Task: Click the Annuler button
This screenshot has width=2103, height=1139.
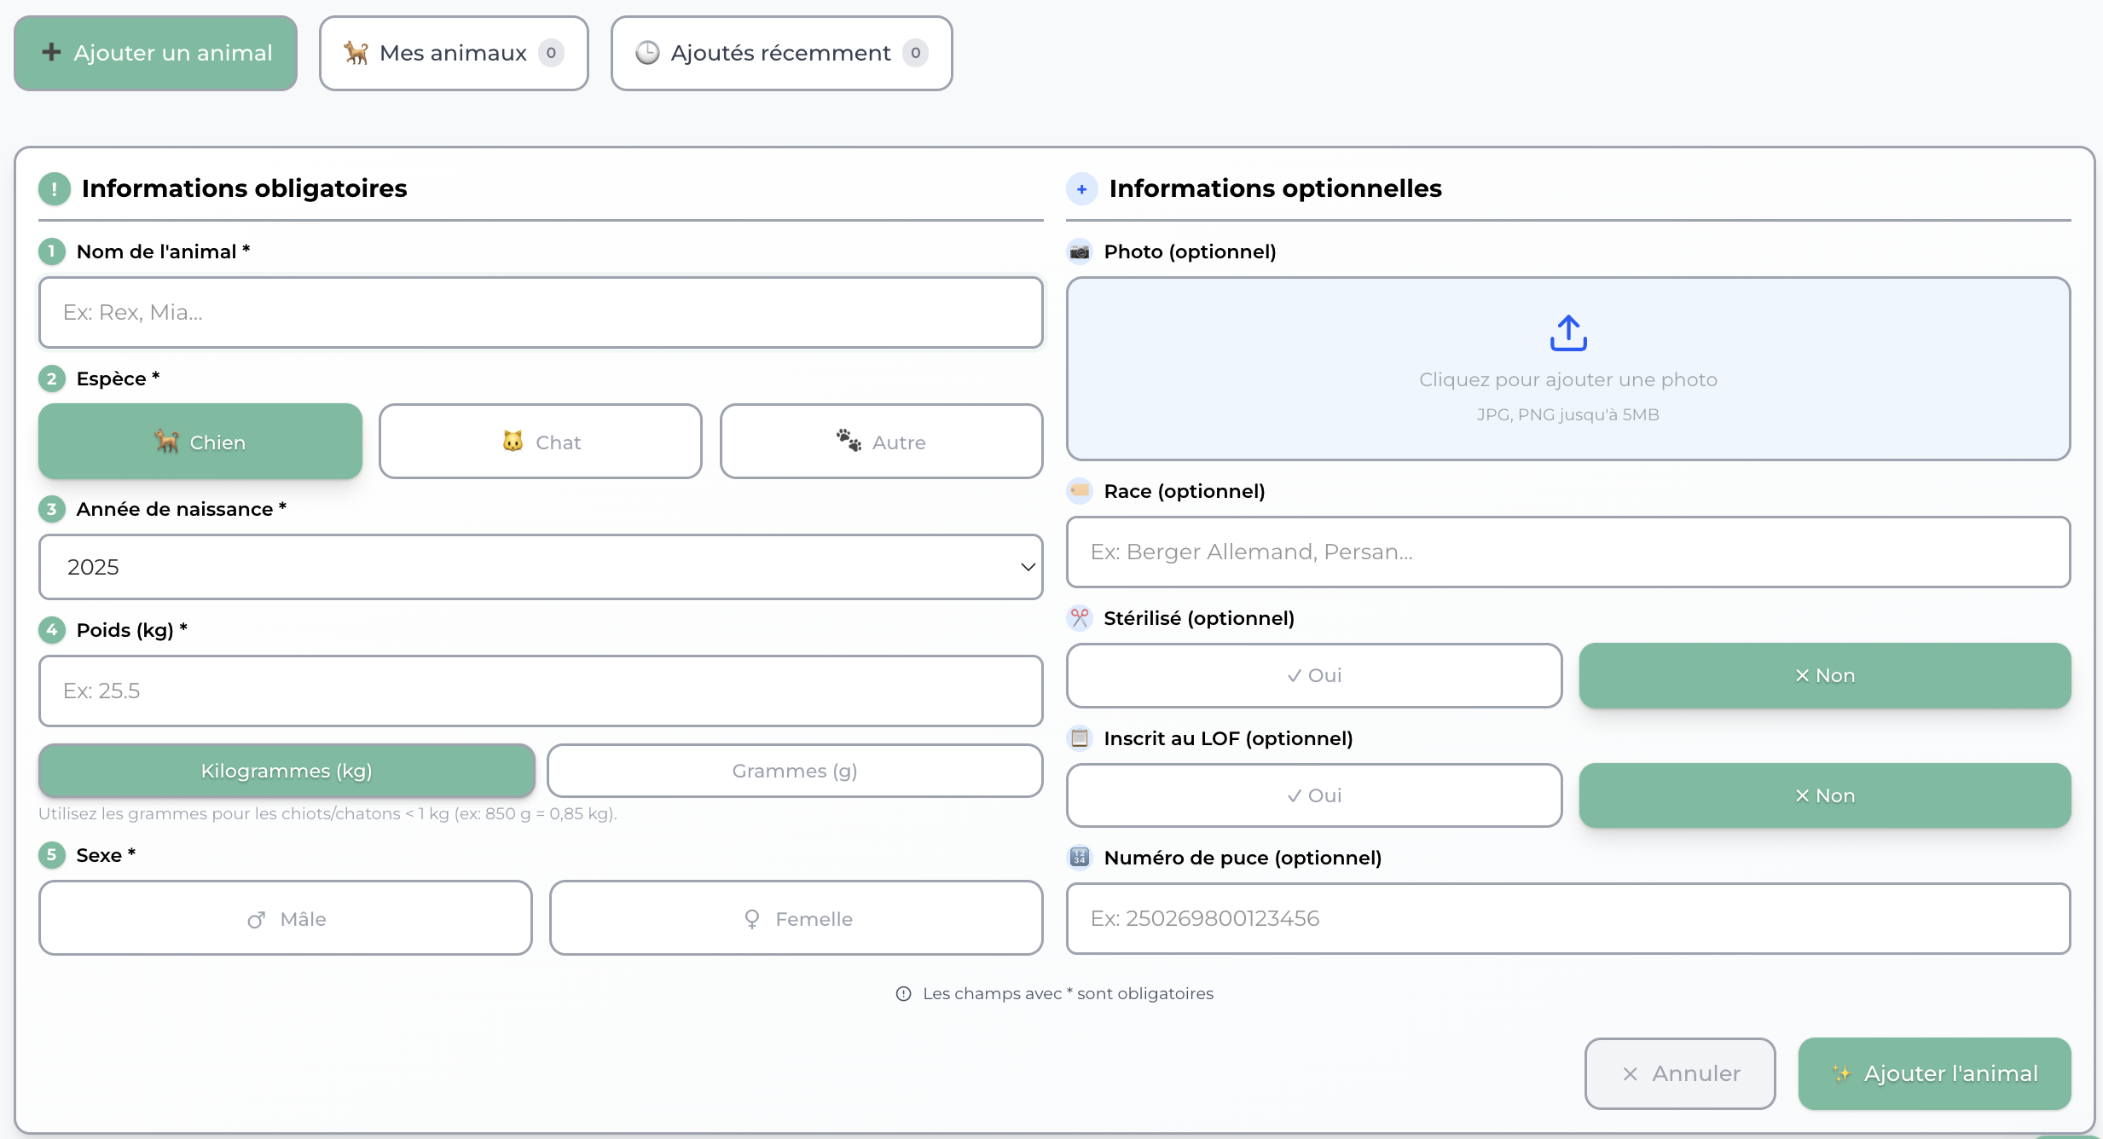Action: pos(1679,1073)
